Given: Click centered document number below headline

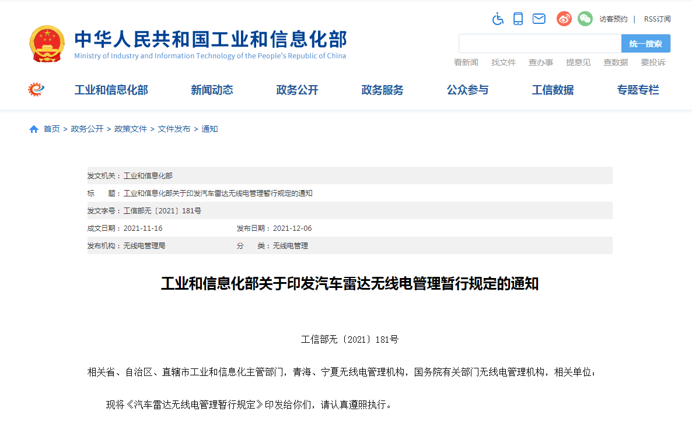Looking at the screenshot, I should click(x=350, y=340).
